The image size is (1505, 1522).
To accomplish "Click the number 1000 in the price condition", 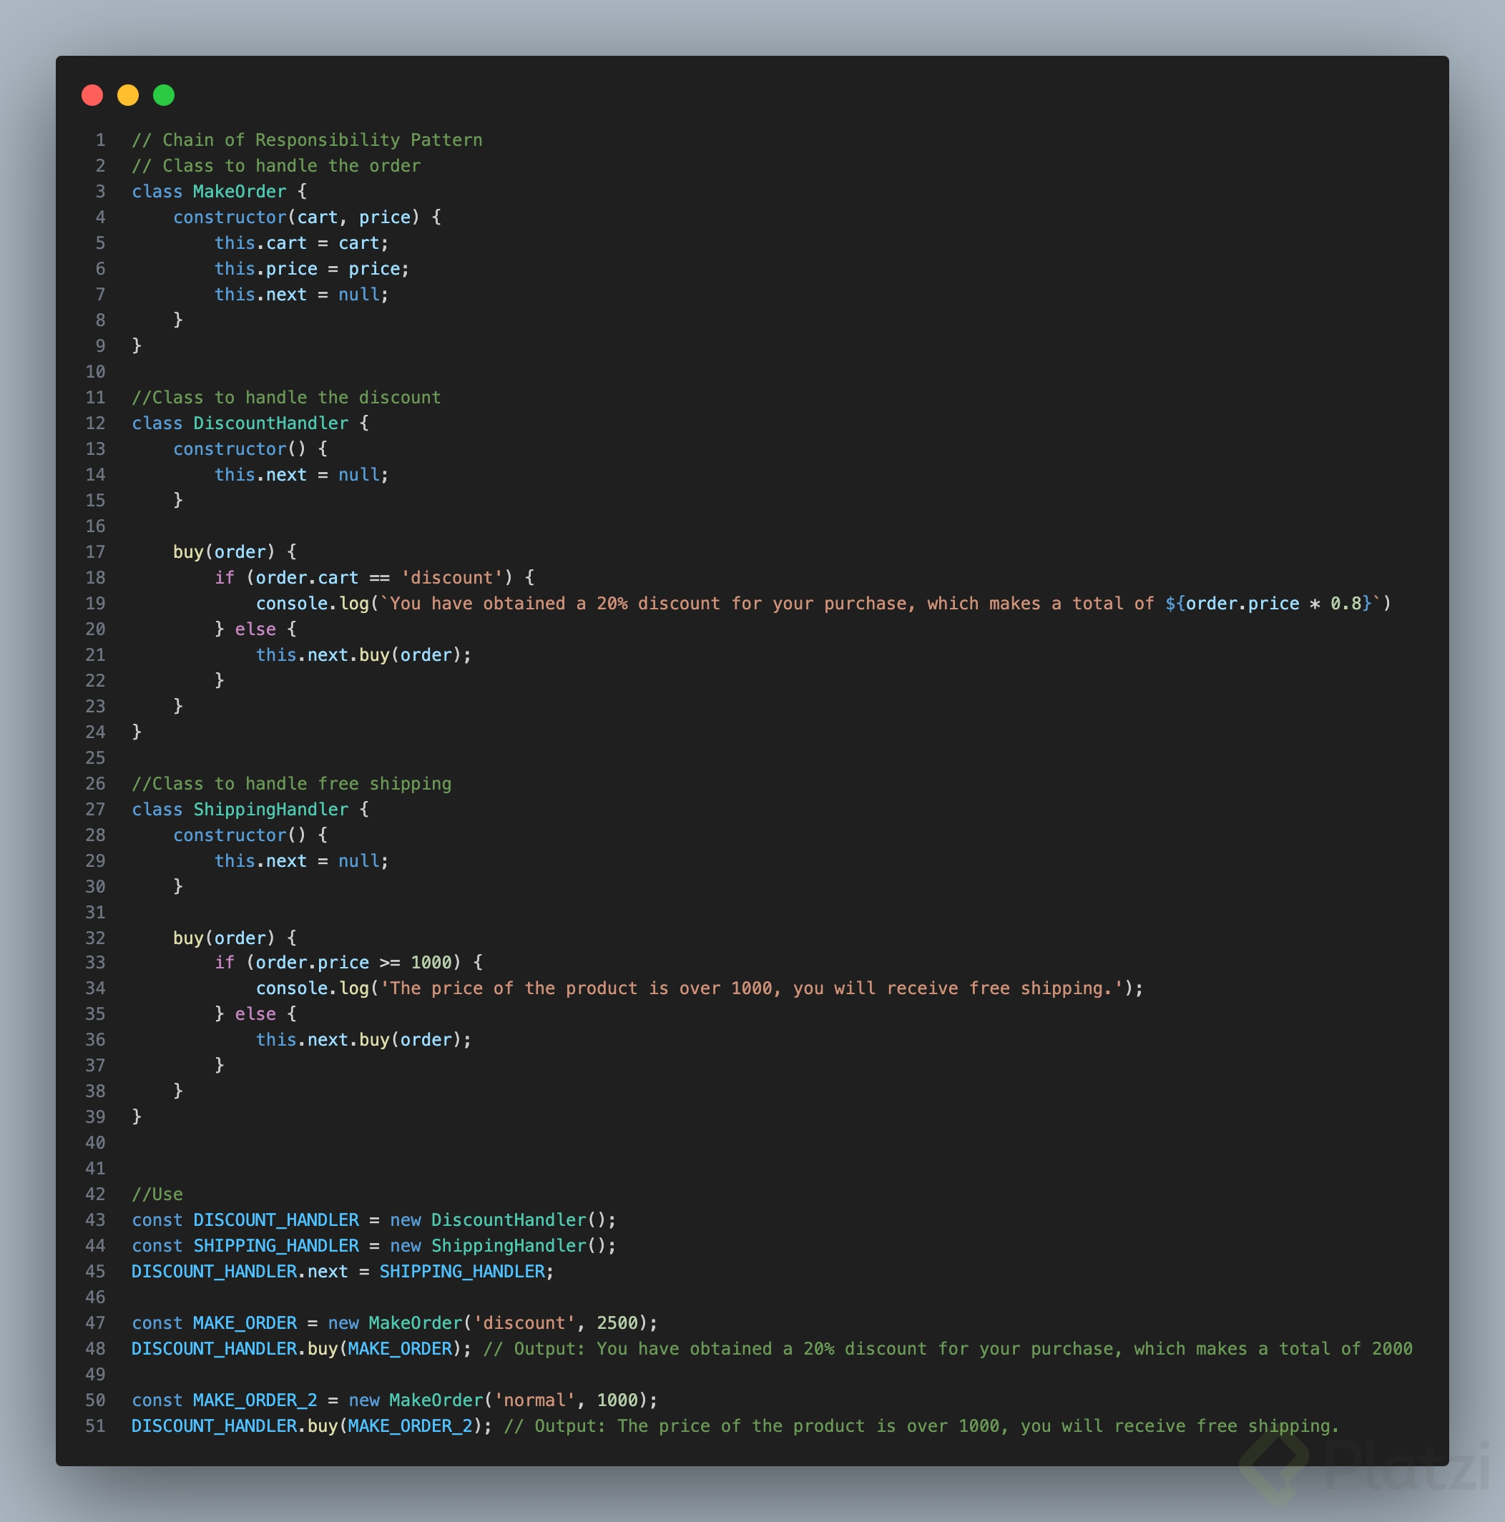I will tap(431, 962).
